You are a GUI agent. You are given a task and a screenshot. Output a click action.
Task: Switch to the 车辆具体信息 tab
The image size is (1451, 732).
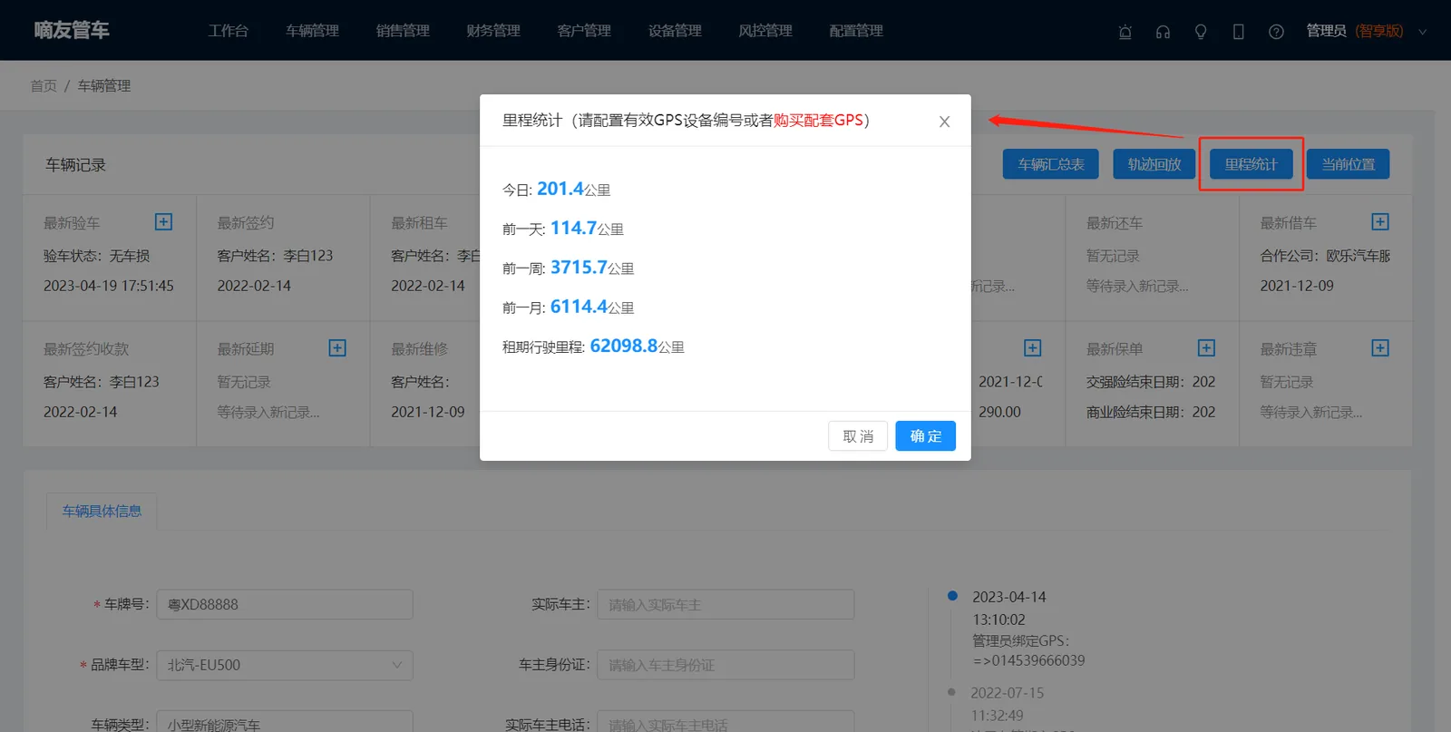(x=102, y=512)
